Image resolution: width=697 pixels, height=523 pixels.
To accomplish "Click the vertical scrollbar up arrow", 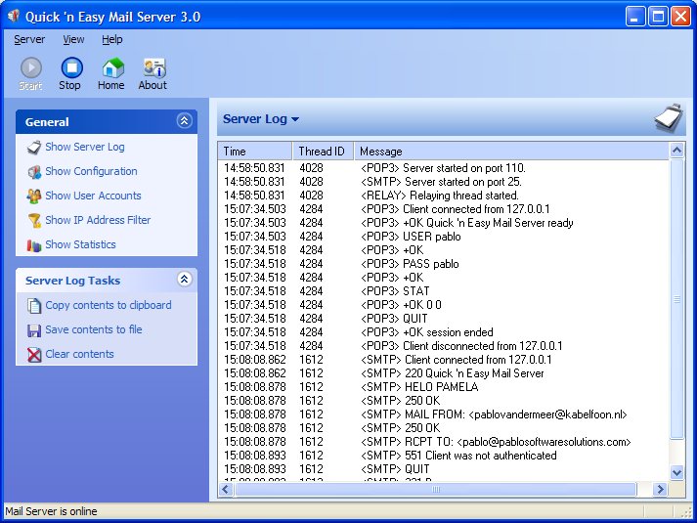I will [677, 151].
